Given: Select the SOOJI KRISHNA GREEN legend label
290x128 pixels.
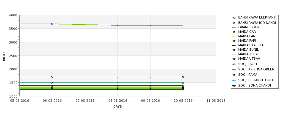Looking at the screenshot, I should click(256, 69).
